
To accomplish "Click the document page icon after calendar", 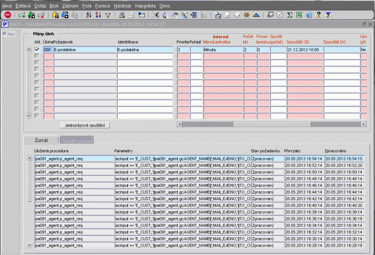I will (227, 15).
